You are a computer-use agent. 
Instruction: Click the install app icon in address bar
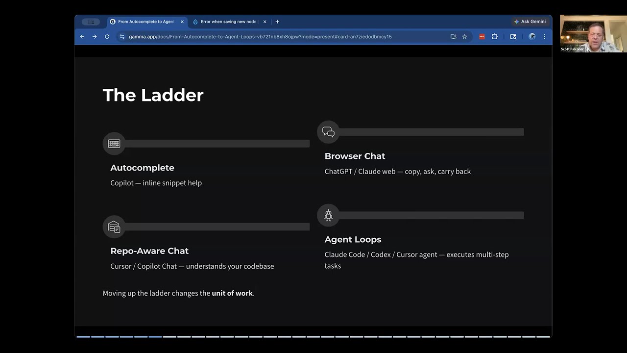click(x=453, y=36)
